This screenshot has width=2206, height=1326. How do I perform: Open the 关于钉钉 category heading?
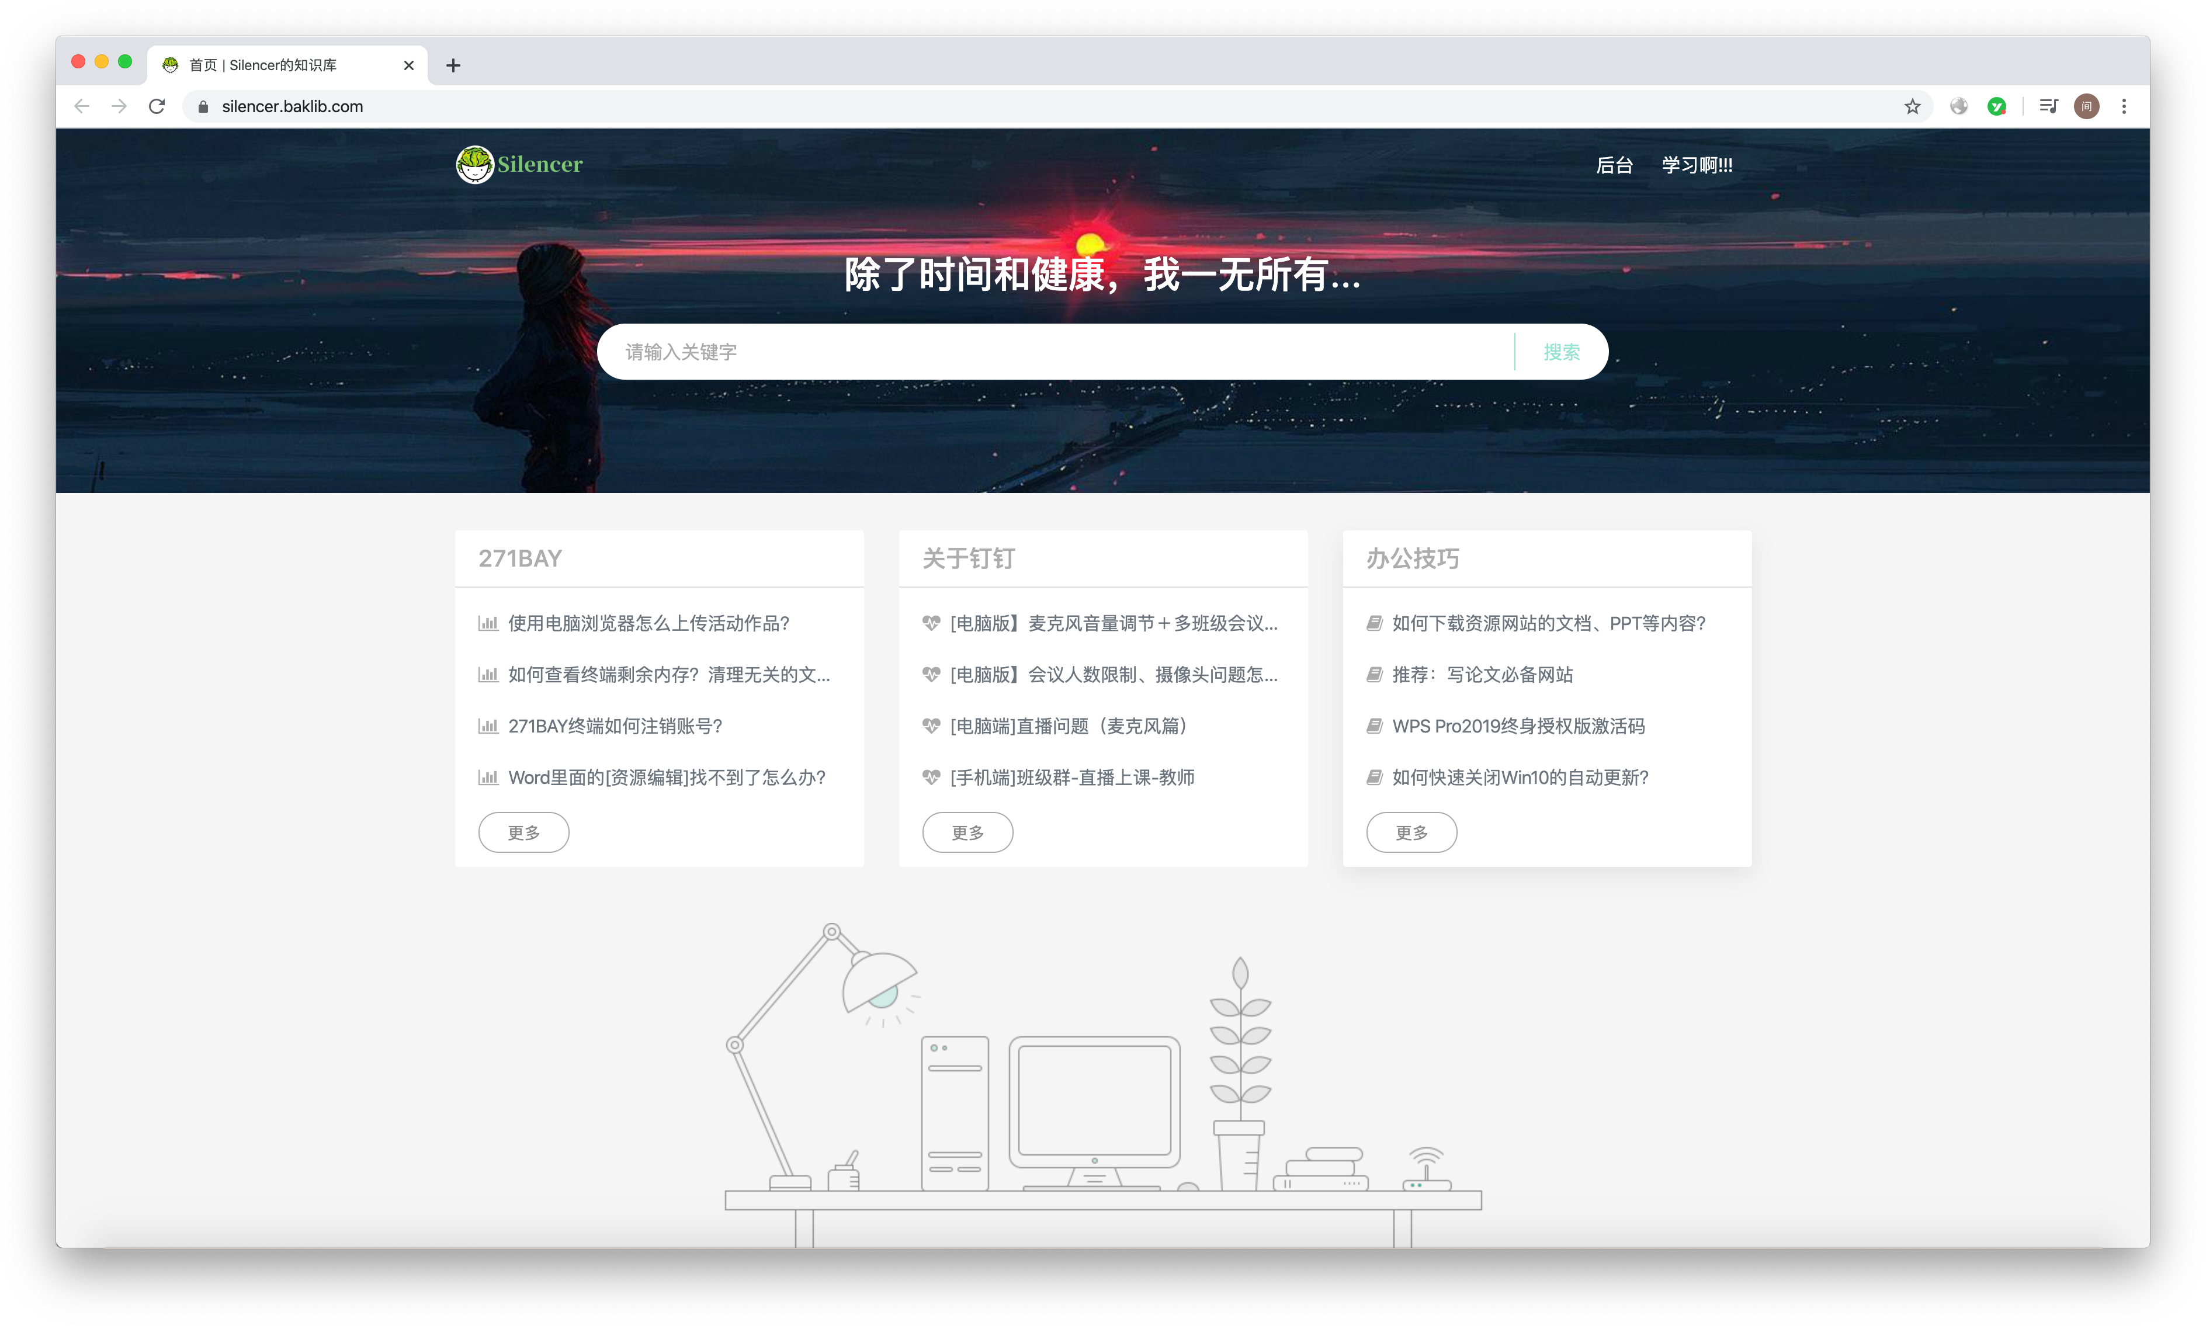click(969, 558)
